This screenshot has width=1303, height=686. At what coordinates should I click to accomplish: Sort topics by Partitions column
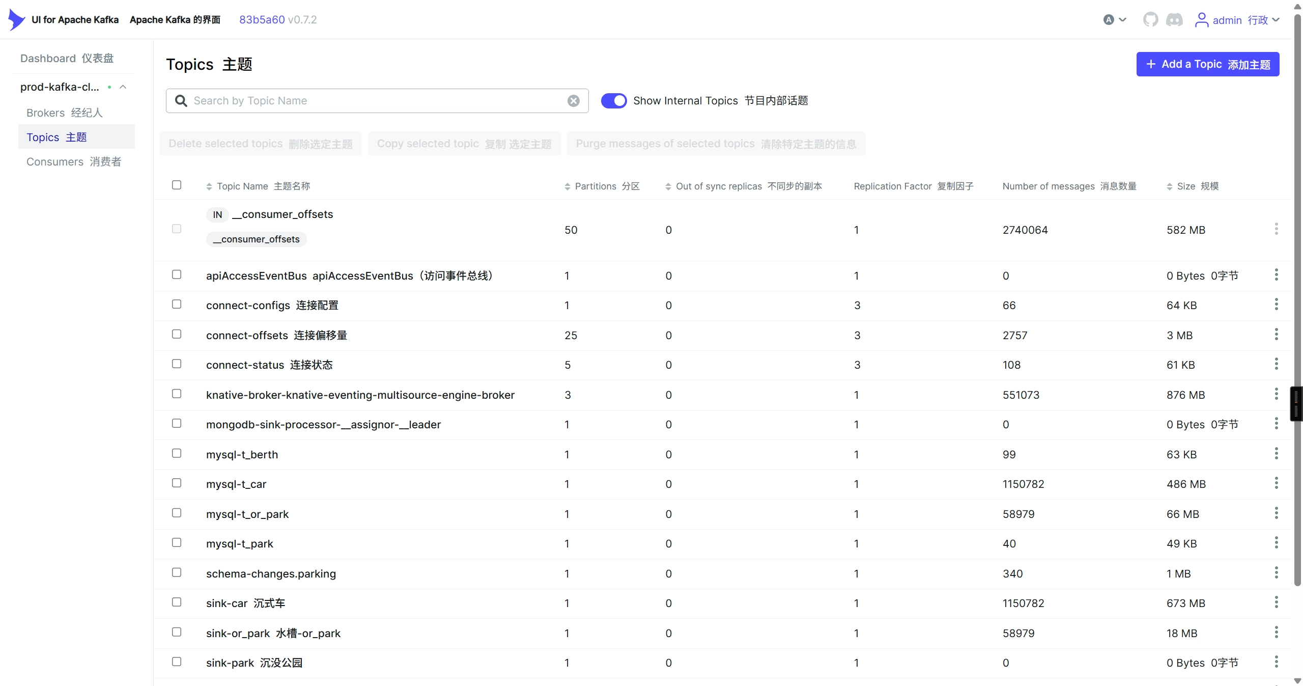pyautogui.click(x=602, y=186)
